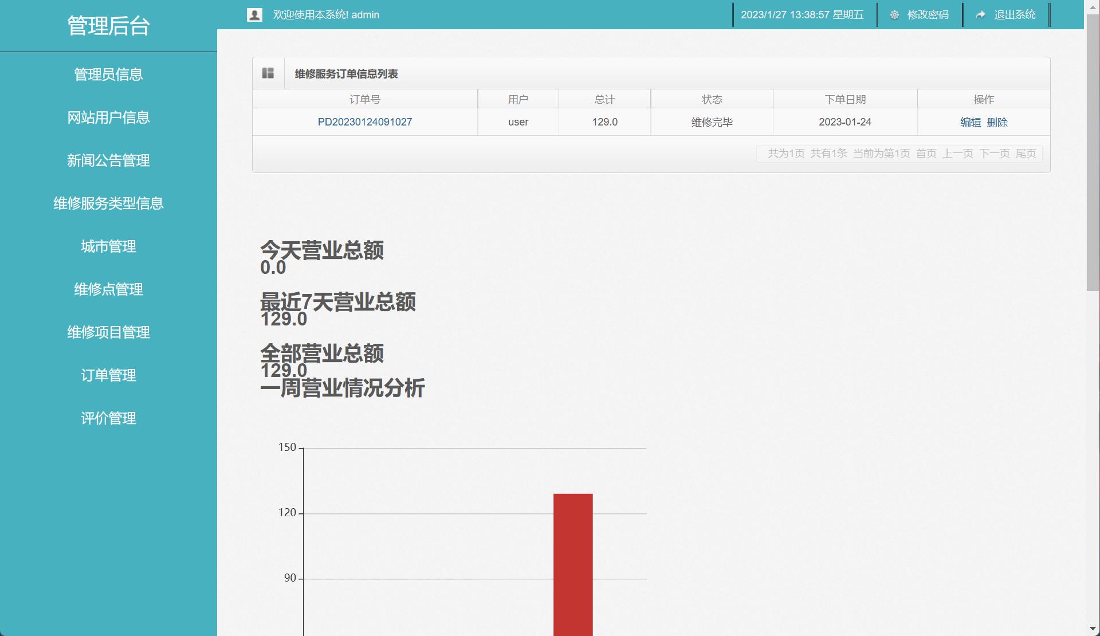Click 编辑 link for the order
The width and height of the screenshot is (1100, 636).
[x=971, y=122]
